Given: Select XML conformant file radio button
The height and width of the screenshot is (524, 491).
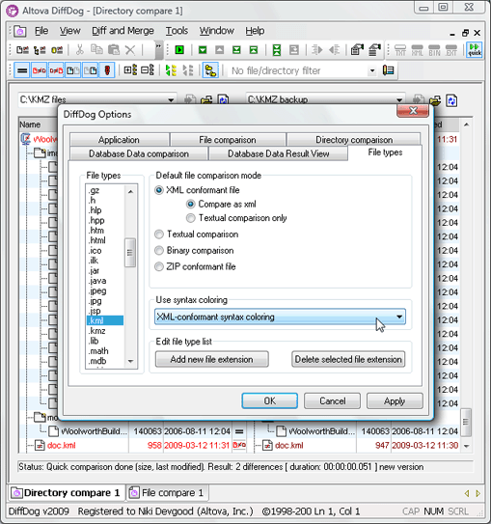Looking at the screenshot, I should click(x=159, y=190).
